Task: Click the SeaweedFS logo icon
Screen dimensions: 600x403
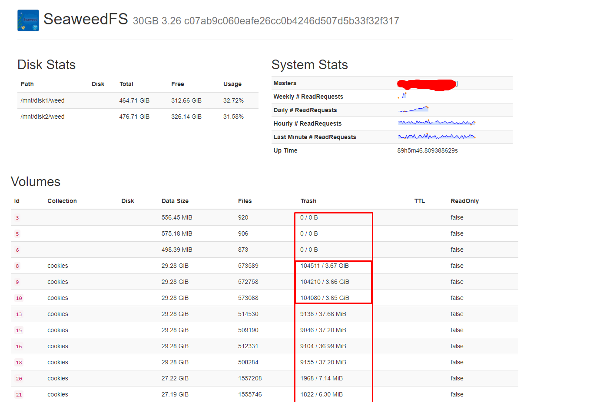Action: [x=27, y=20]
